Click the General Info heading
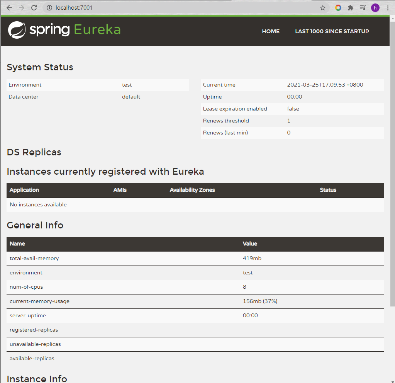This screenshot has width=395, height=383. pos(35,225)
